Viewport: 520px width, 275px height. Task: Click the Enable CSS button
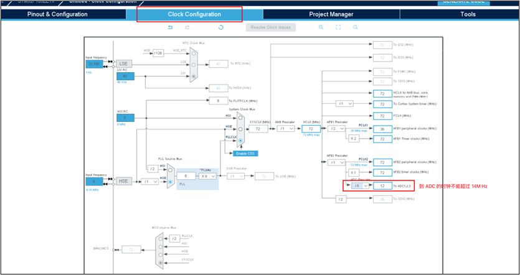(x=245, y=153)
